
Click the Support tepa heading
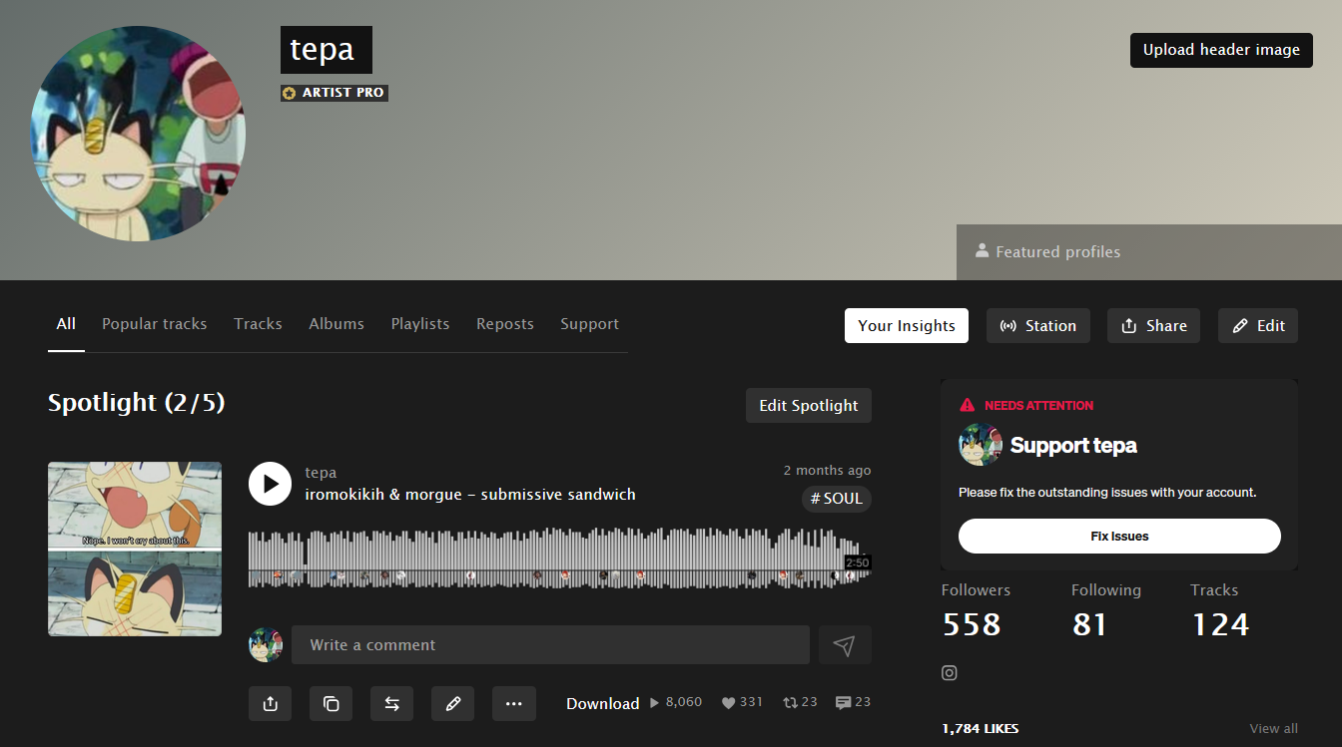(1073, 446)
